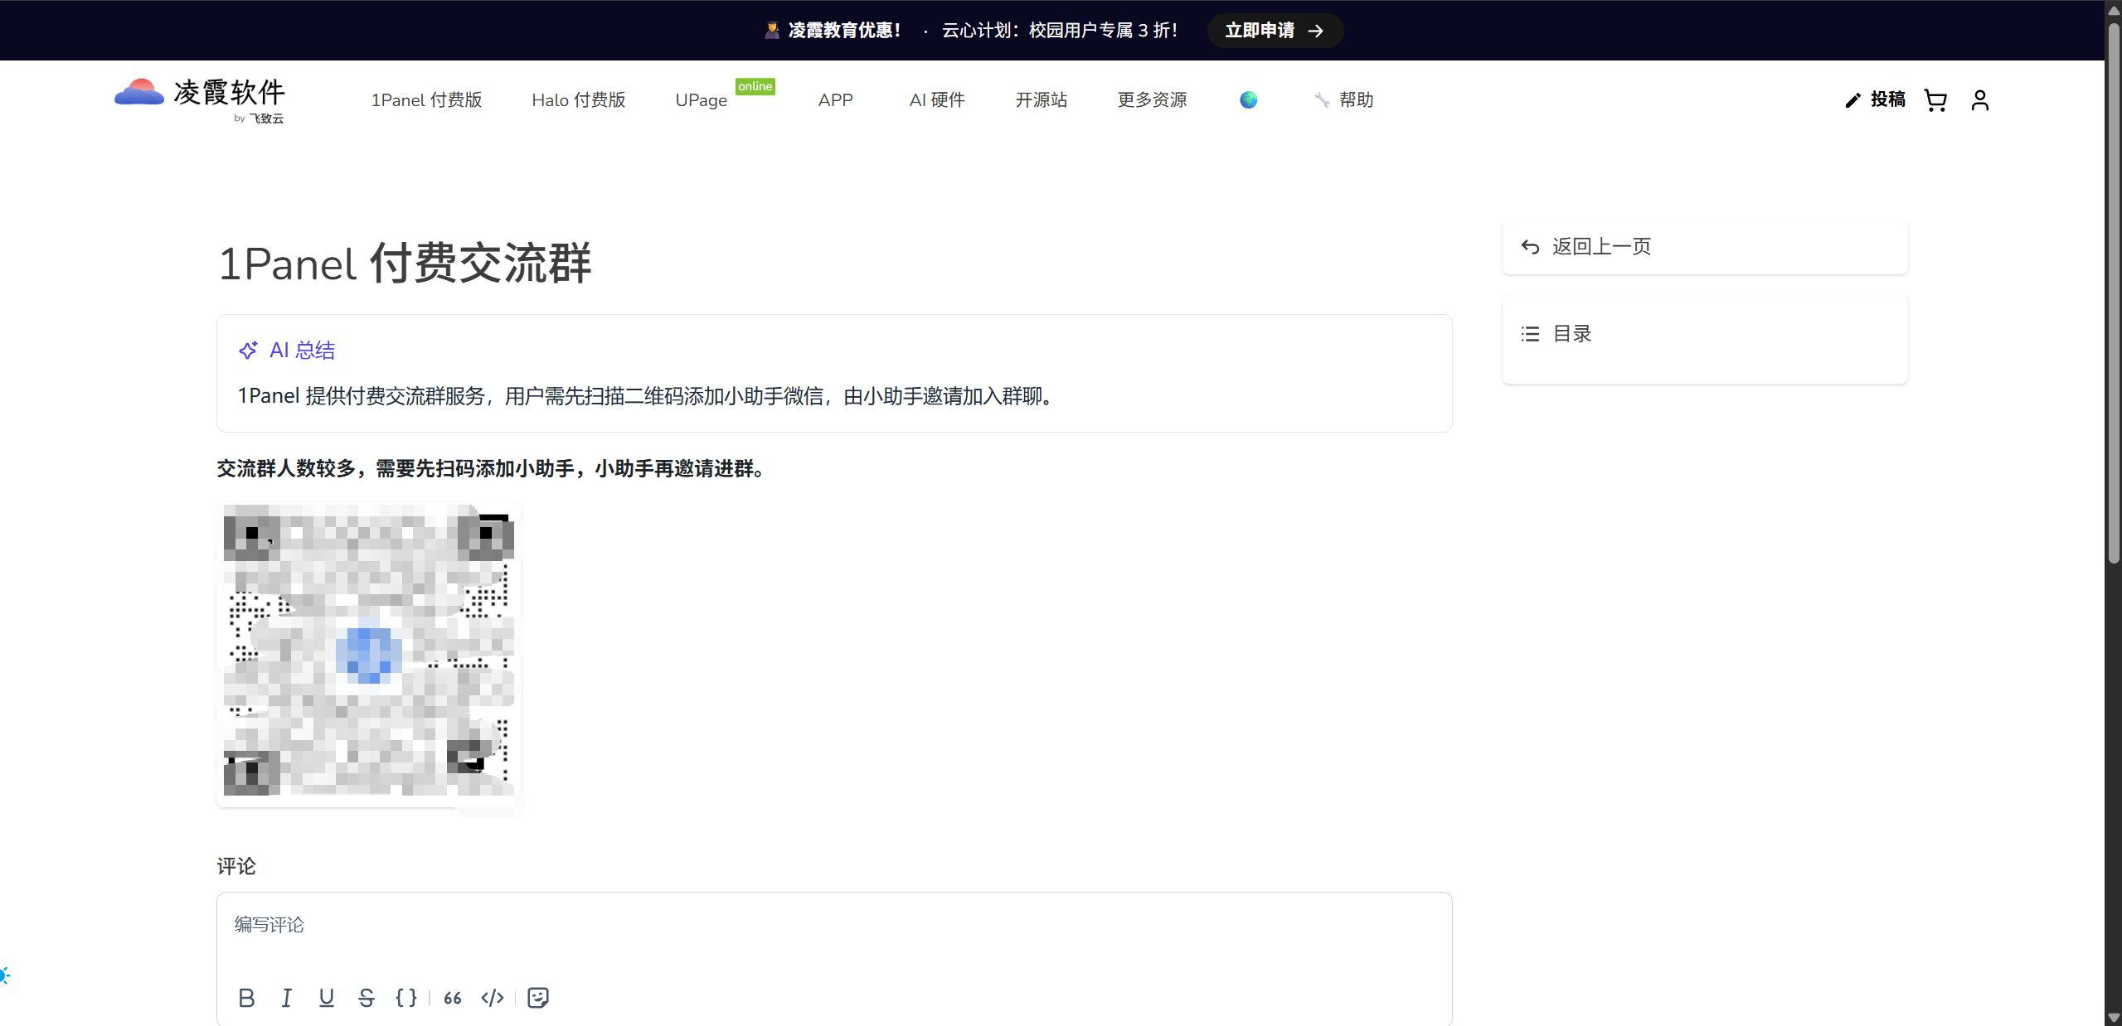2122x1026 pixels.
Task: Apply bold formatting in comment editor
Action: [x=246, y=998]
